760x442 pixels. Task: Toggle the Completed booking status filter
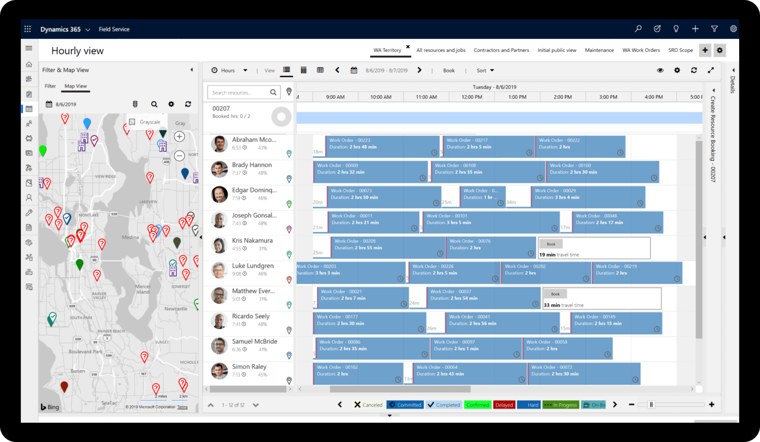click(444, 404)
